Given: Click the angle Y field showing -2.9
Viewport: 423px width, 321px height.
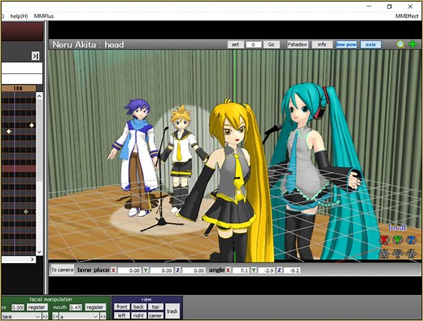Looking at the screenshot, I should (266, 270).
